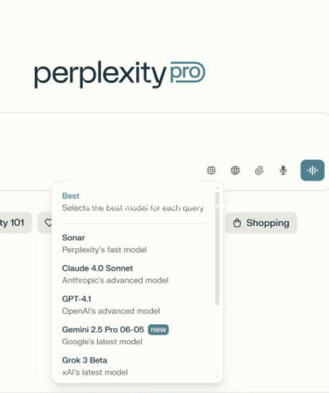
Task: Choose Gemini 2.5 Pro 06-05 model
Action: (133, 335)
